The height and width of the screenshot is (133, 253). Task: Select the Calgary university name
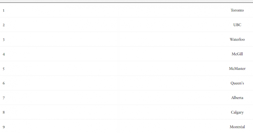point(237,112)
